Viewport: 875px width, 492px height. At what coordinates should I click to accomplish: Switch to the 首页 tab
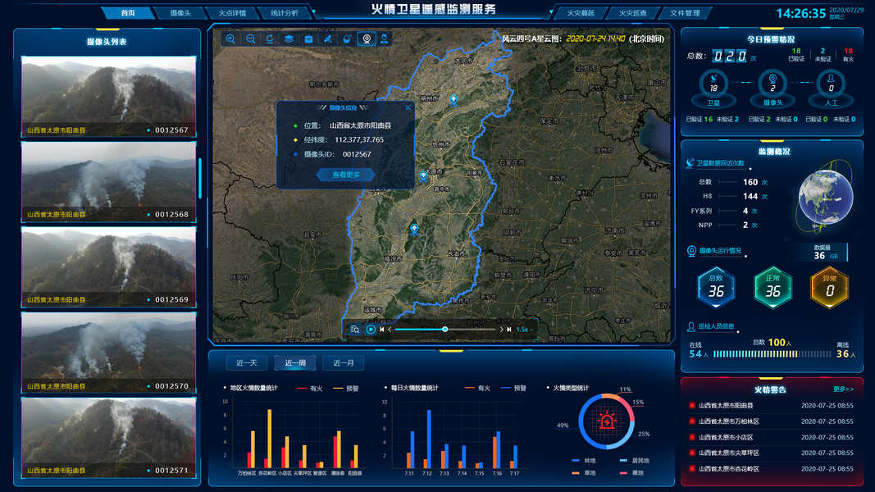pos(128,13)
